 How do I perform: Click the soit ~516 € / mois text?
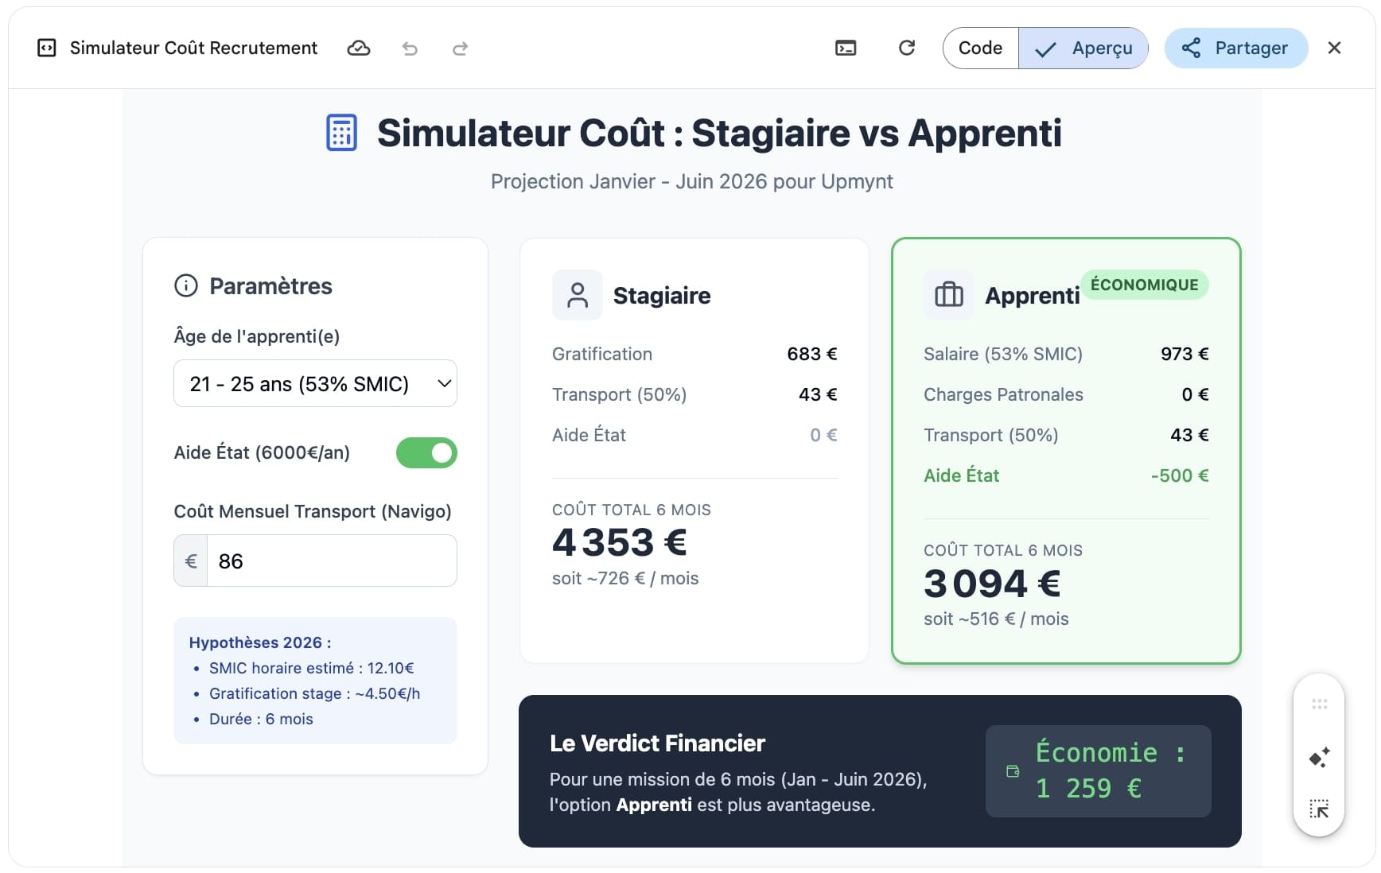point(996,619)
